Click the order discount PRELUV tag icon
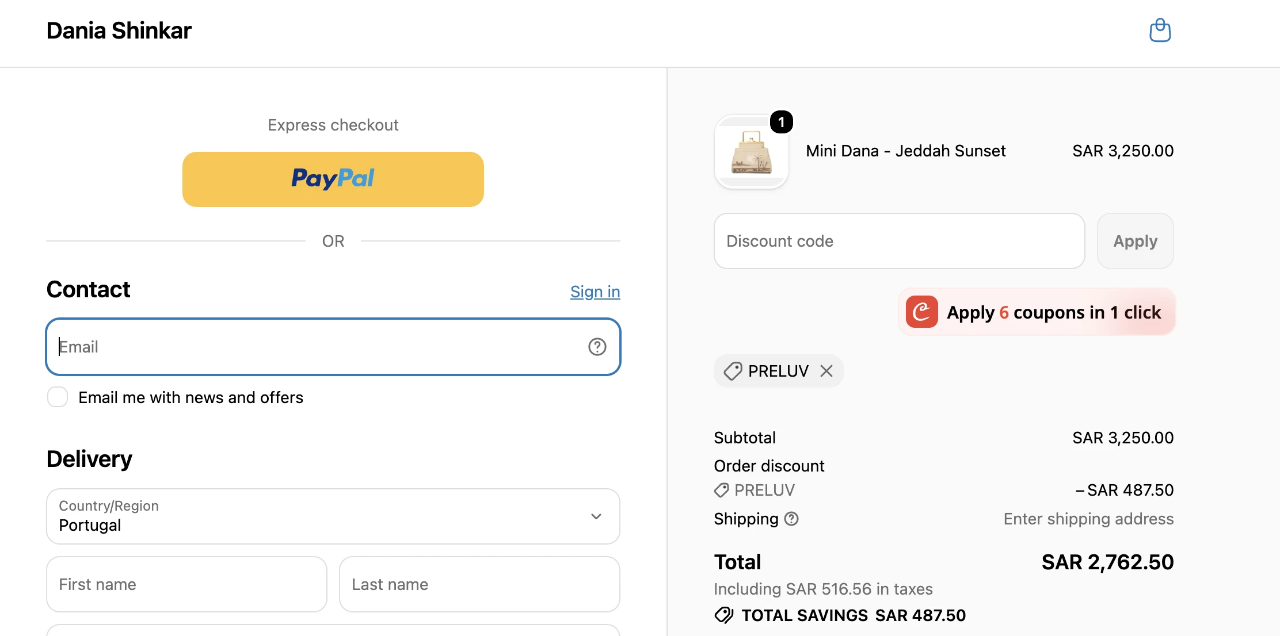The image size is (1280, 636). point(722,490)
